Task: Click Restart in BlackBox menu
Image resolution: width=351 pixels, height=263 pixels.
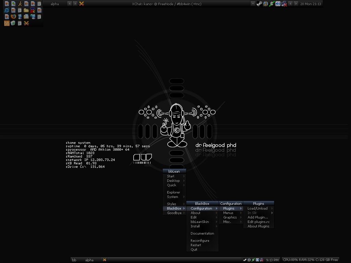Action: point(202,245)
